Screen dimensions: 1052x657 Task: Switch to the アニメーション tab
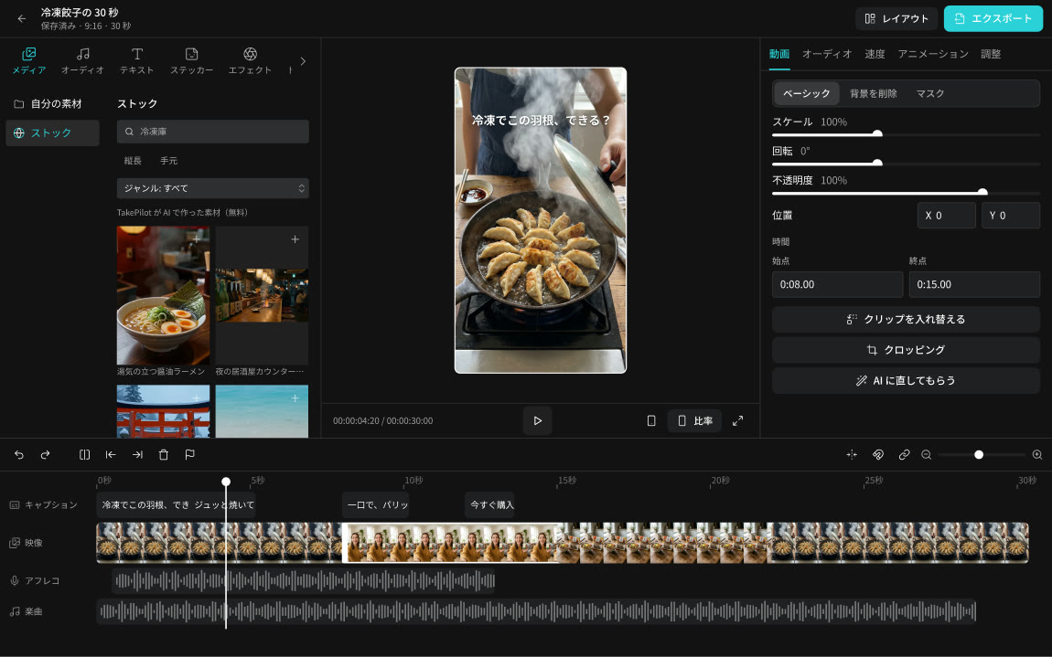pos(932,54)
